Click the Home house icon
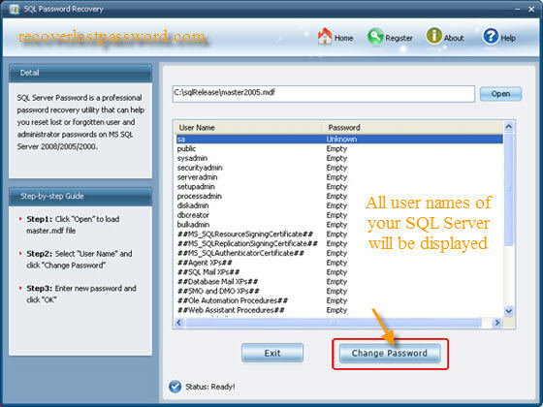 [325, 36]
